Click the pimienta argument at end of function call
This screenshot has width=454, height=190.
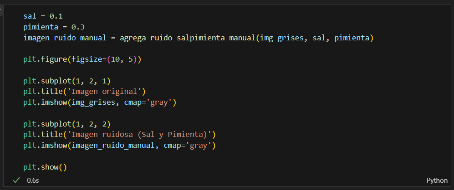point(351,38)
